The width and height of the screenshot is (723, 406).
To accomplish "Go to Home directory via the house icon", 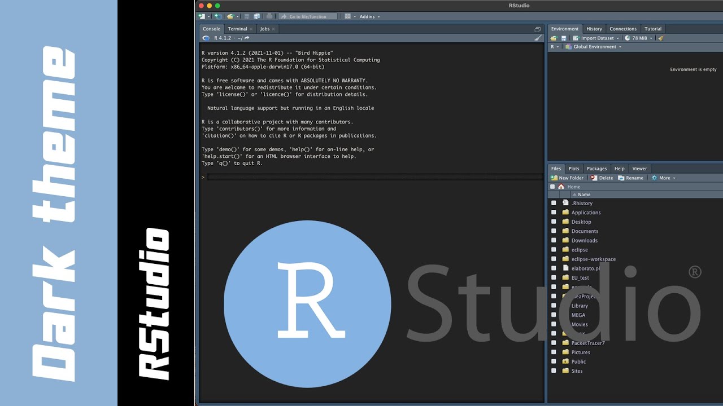I will point(561,187).
